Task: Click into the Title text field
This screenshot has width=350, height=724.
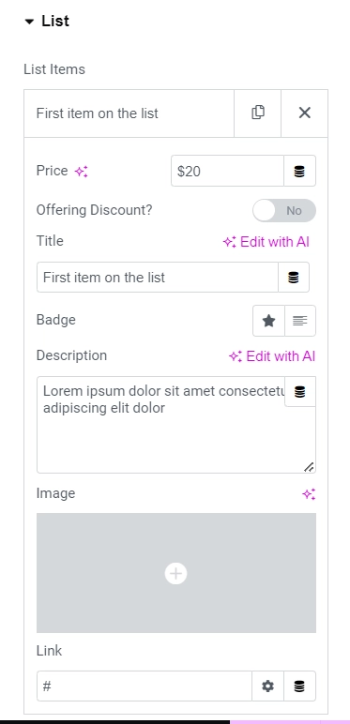Action: point(158,277)
